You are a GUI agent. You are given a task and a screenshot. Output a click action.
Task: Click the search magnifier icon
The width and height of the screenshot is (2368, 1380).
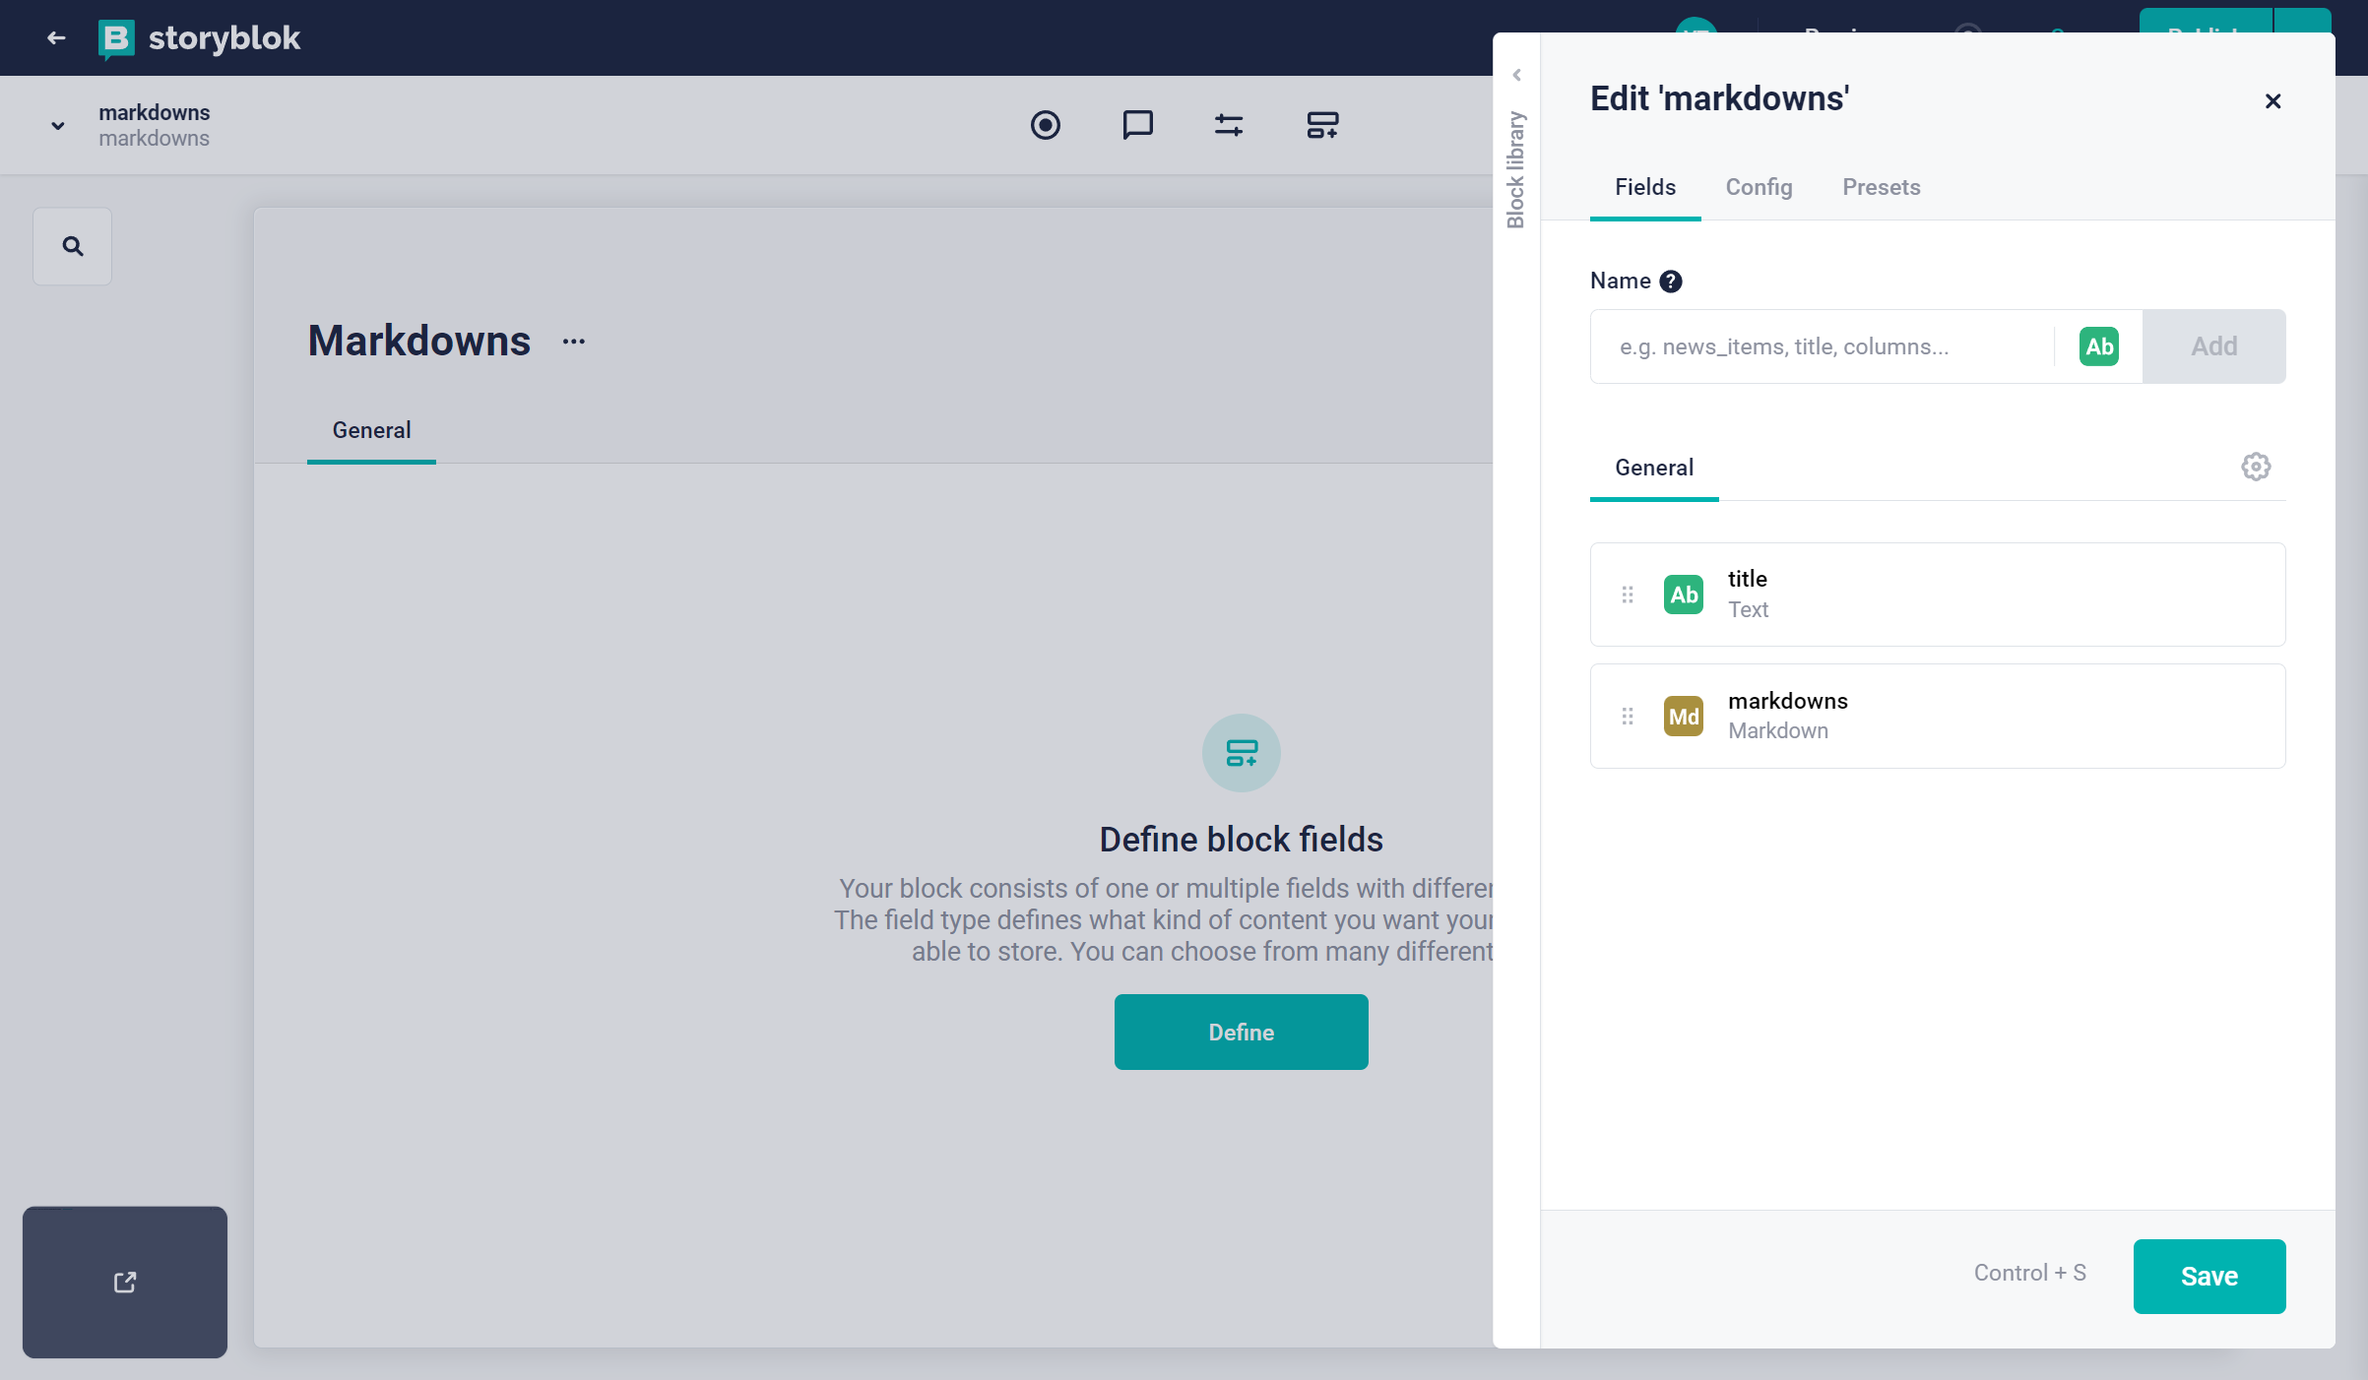tap(72, 246)
